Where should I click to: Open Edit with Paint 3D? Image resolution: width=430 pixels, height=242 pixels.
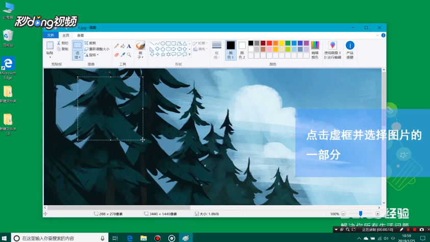pyautogui.click(x=333, y=50)
